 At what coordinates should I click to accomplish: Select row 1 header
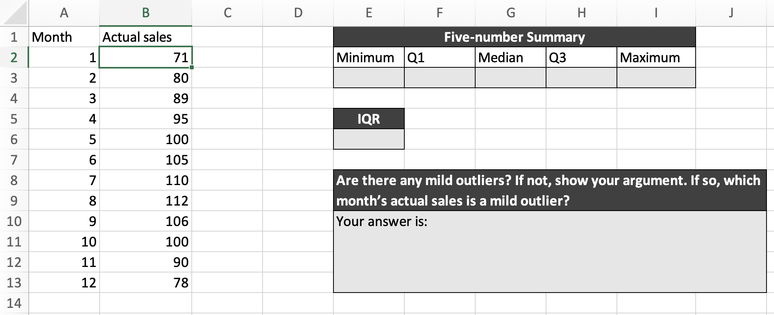13,37
